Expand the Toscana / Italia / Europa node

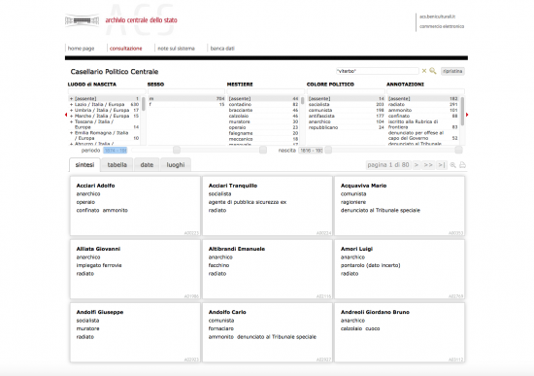point(71,121)
